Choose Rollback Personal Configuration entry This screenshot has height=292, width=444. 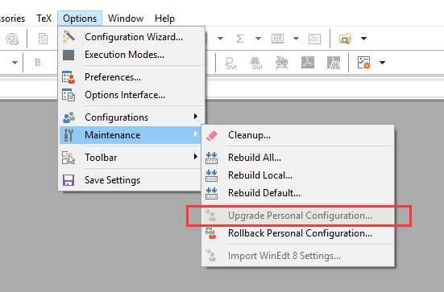coord(298,233)
